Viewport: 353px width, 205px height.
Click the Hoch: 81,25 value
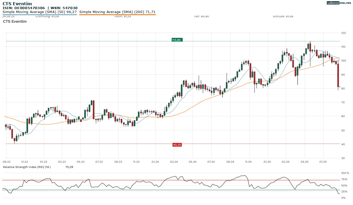click(x=123, y=16)
